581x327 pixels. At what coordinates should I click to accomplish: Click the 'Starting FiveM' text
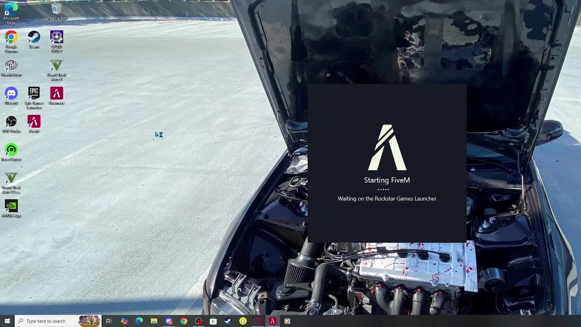pos(387,180)
